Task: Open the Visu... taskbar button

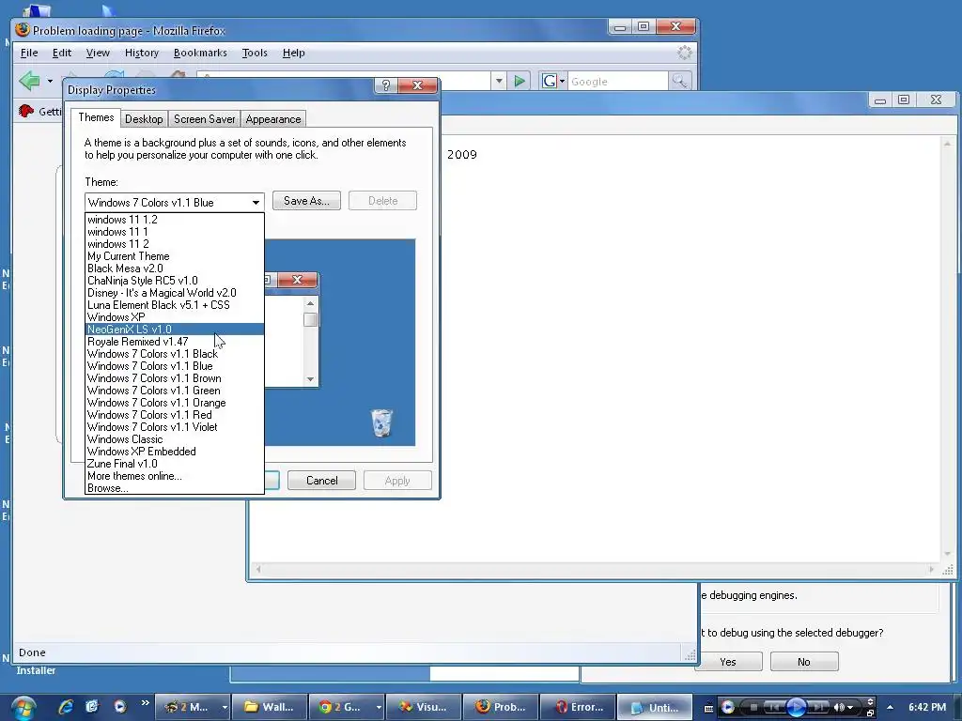Action: (424, 707)
